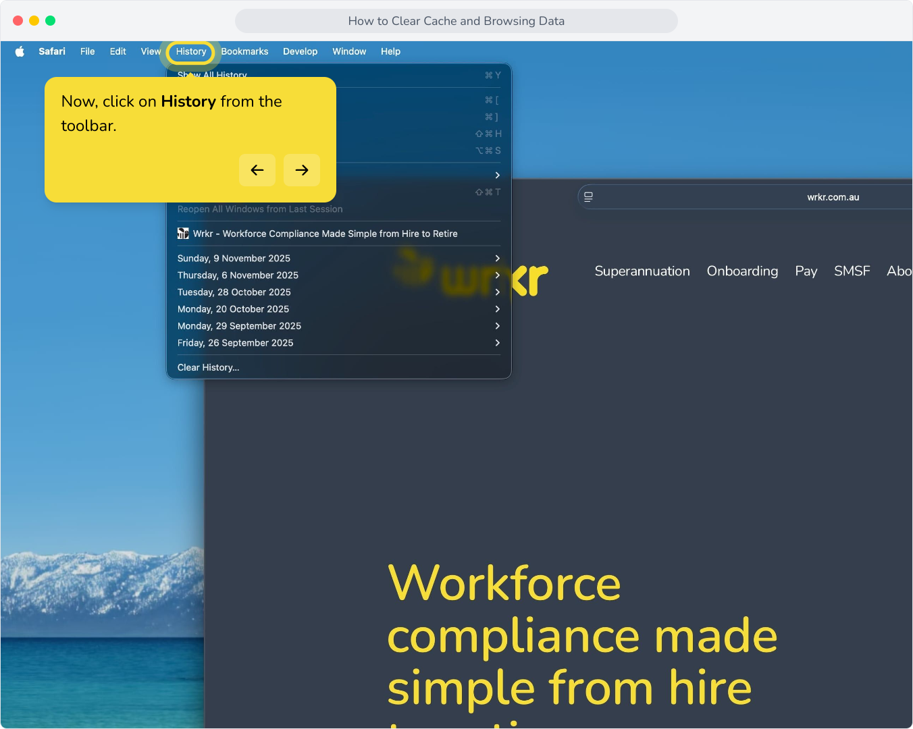Screen dimensions: 913x729
Task: Expand Monday, 20 October 2025 history
Action: coord(338,309)
